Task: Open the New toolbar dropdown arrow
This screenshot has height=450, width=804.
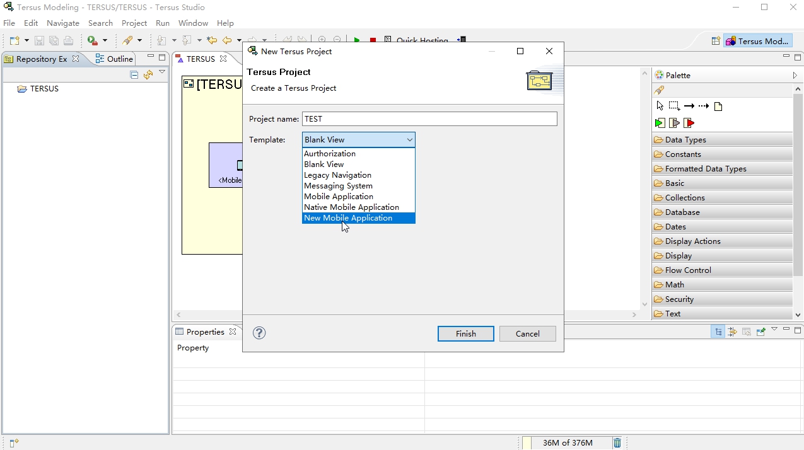Action: (x=26, y=40)
